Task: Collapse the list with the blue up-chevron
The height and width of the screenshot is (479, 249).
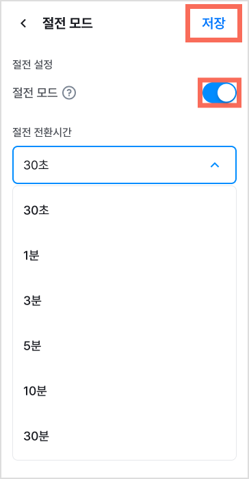Action: (215, 165)
